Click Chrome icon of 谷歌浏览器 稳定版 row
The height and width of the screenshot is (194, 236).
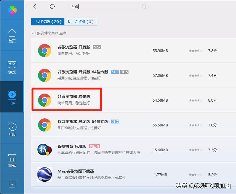pyautogui.click(x=45, y=100)
